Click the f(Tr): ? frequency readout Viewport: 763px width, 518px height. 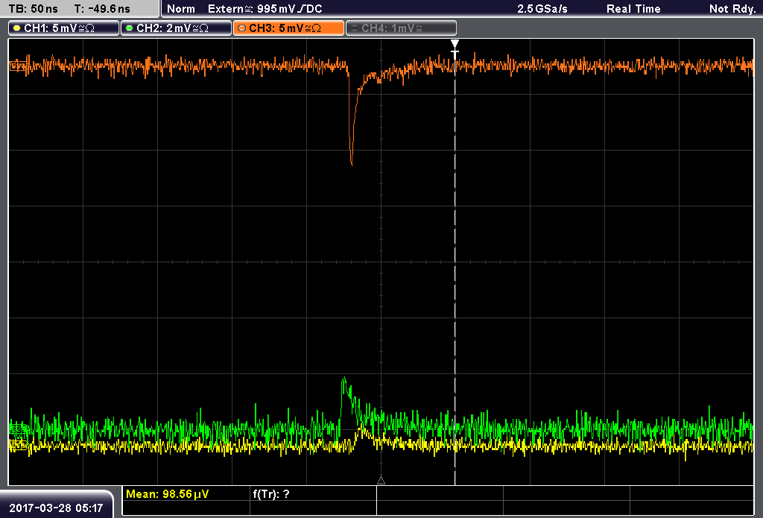point(271,494)
